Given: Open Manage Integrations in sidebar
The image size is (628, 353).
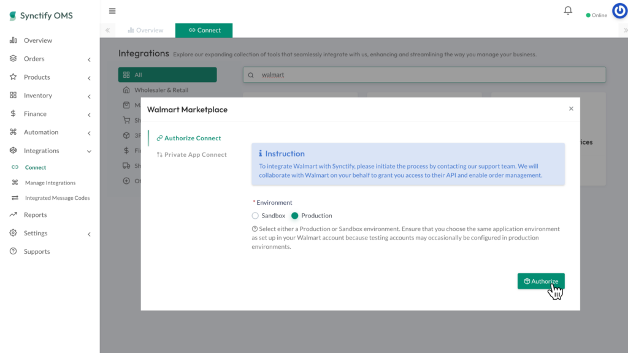Looking at the screenshot, I should pyautogui.click(x=50, y=183).
